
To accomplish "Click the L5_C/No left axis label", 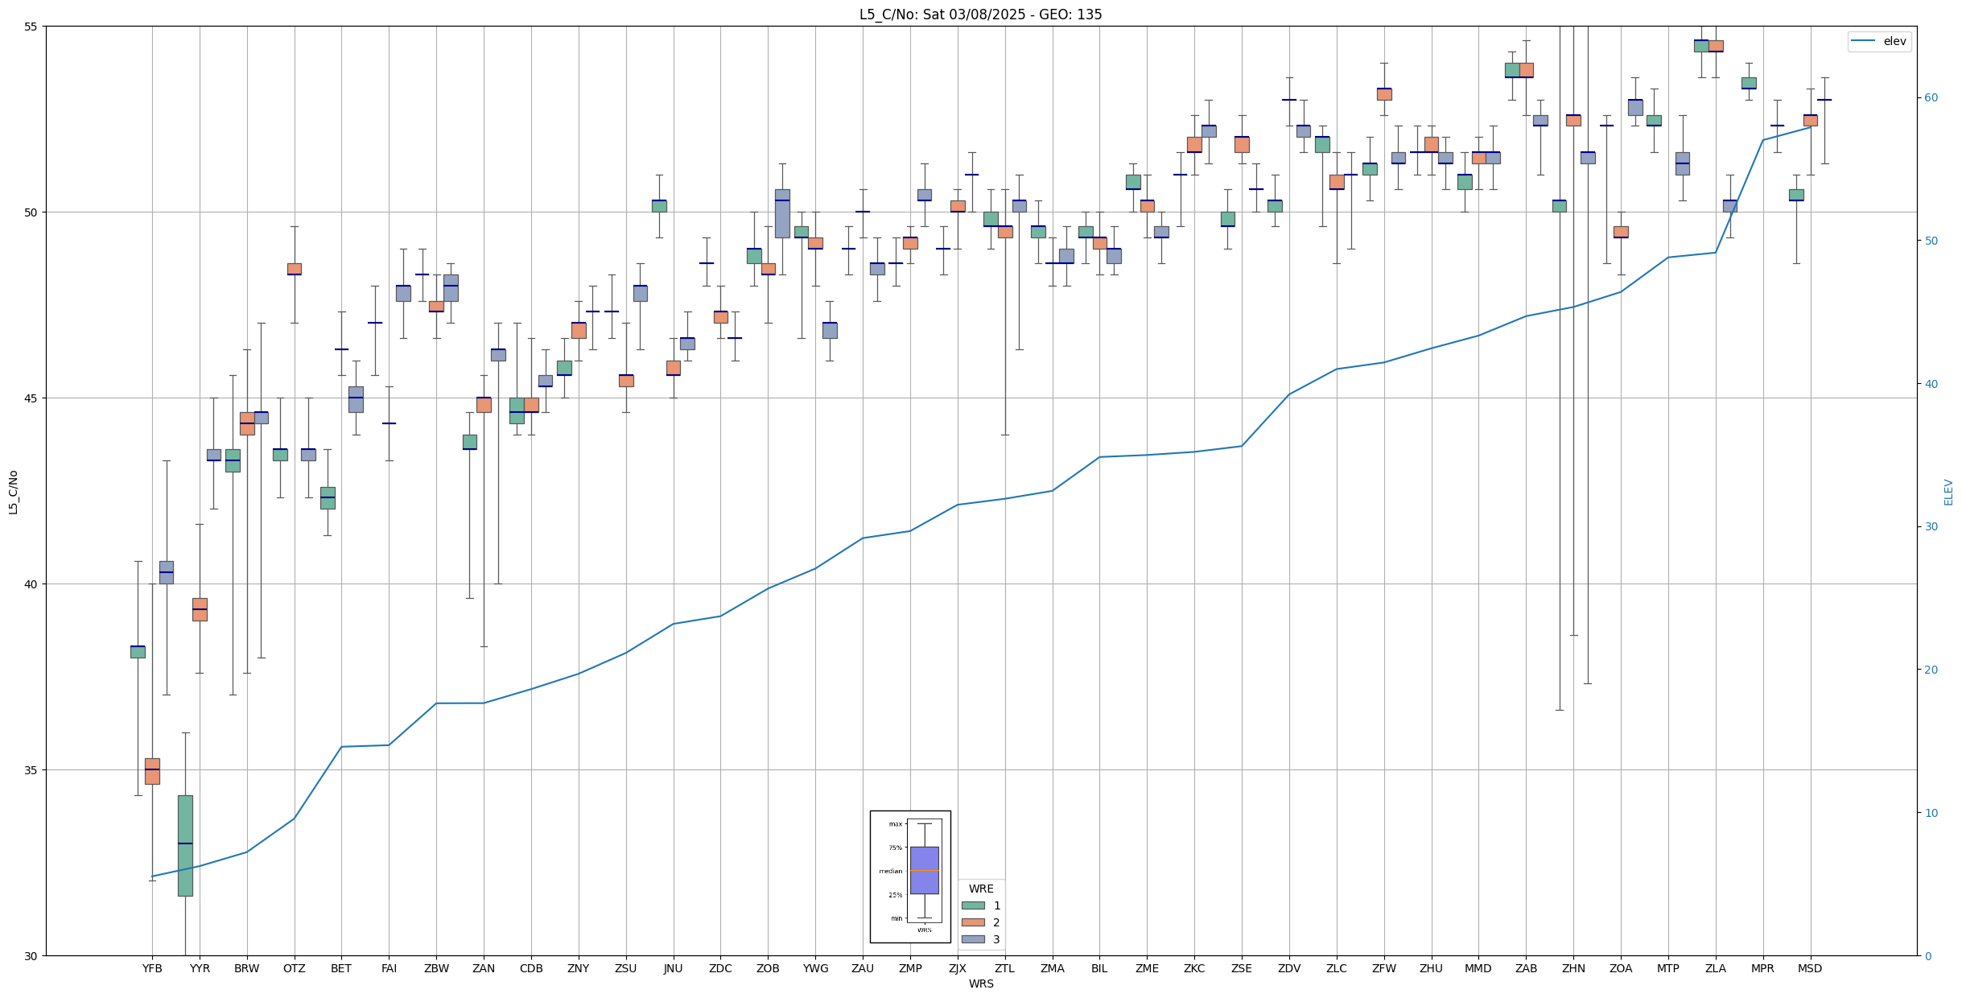I will [x=13, y=492].
